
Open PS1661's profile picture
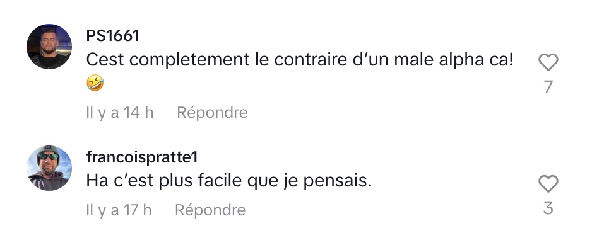49,47
